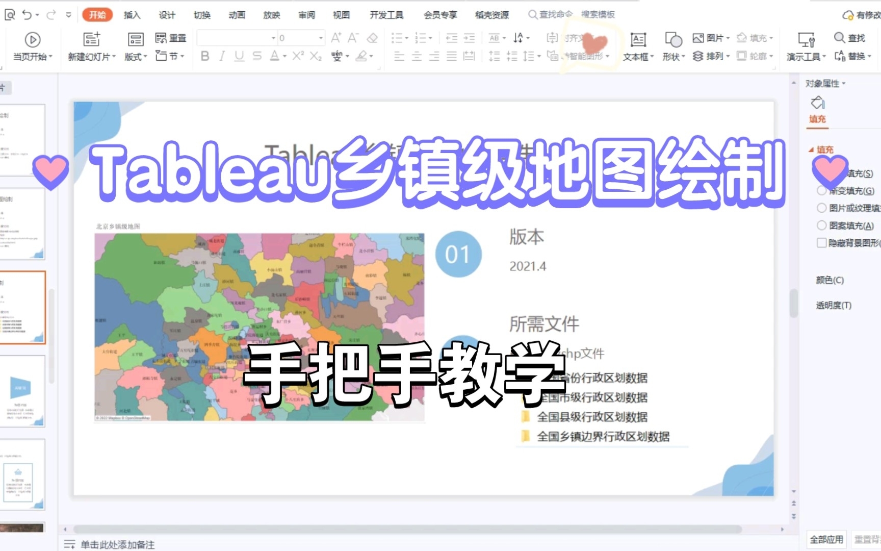Apply superscript formatting
This screenshot has width=881, height=551.
(x=298, y=56)
